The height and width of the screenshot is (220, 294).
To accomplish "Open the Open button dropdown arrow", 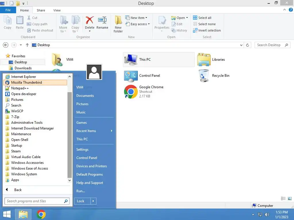I will pos(187,18).
